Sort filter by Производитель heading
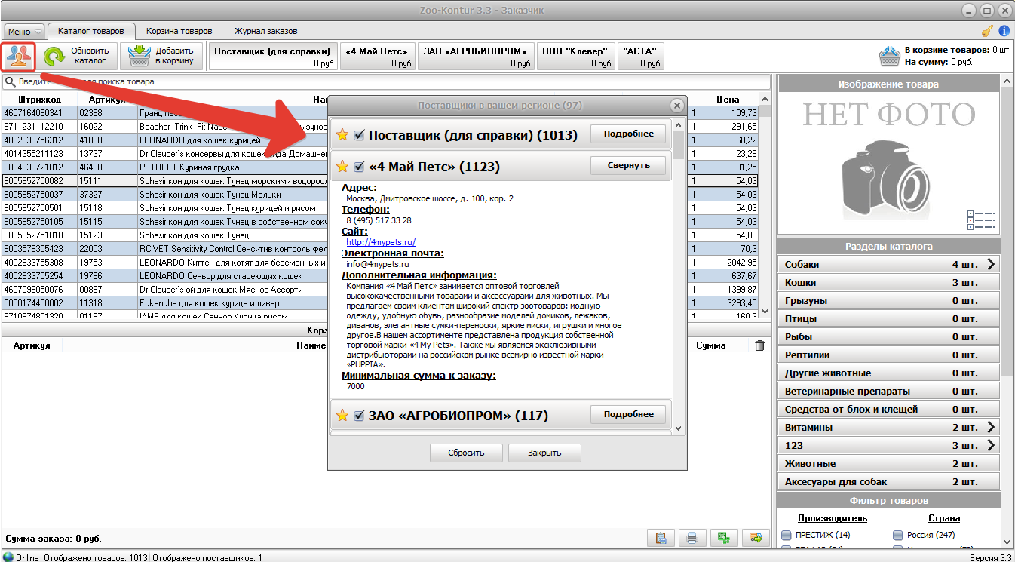This screenshot has height=562, width=1015. pos(833,518)
